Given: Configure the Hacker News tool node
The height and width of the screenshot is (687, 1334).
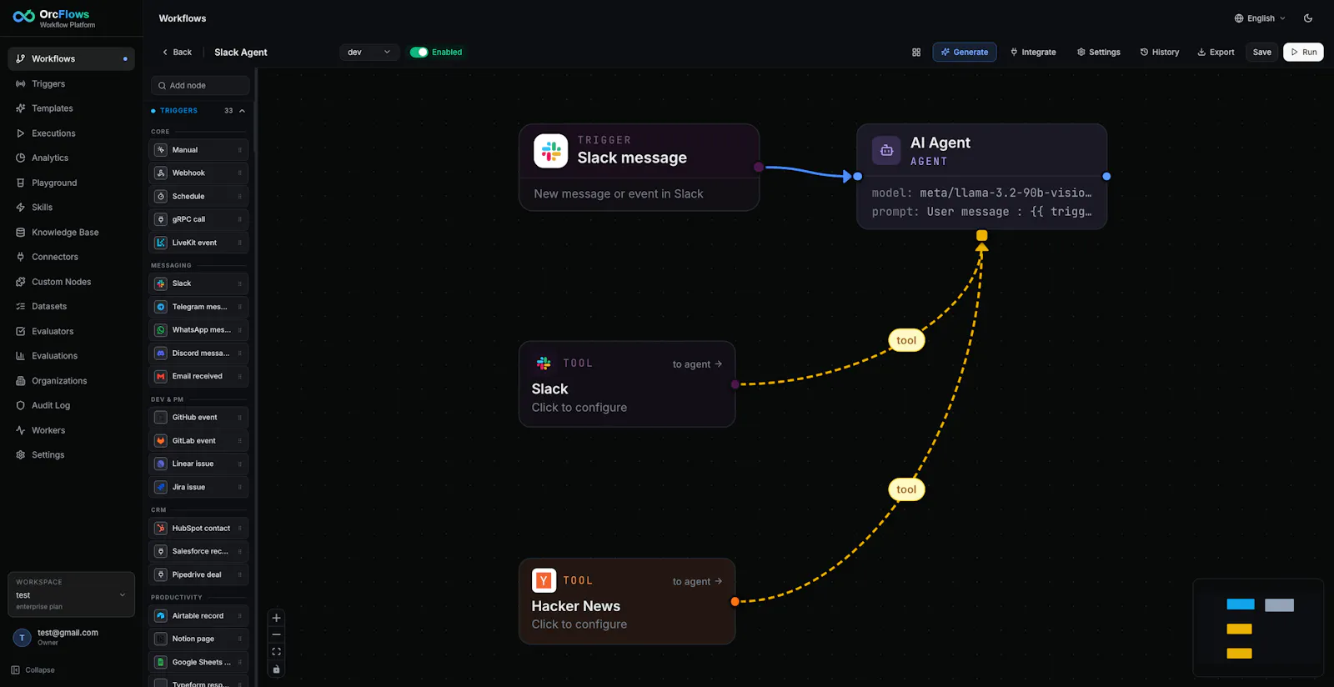Looking at the screenshot, I should pyautogui.click(x=627, y=601).
